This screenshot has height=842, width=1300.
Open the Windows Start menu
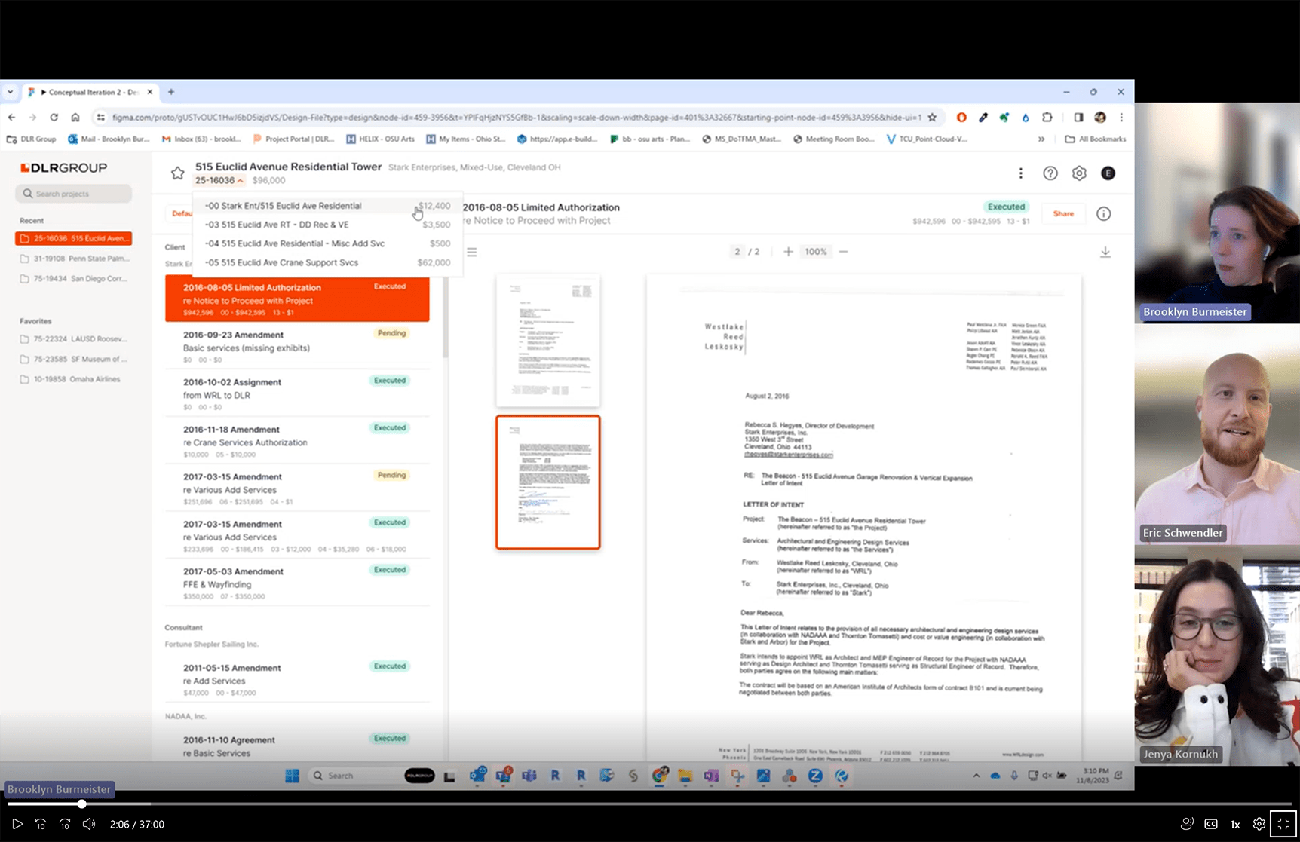(293, 776)
